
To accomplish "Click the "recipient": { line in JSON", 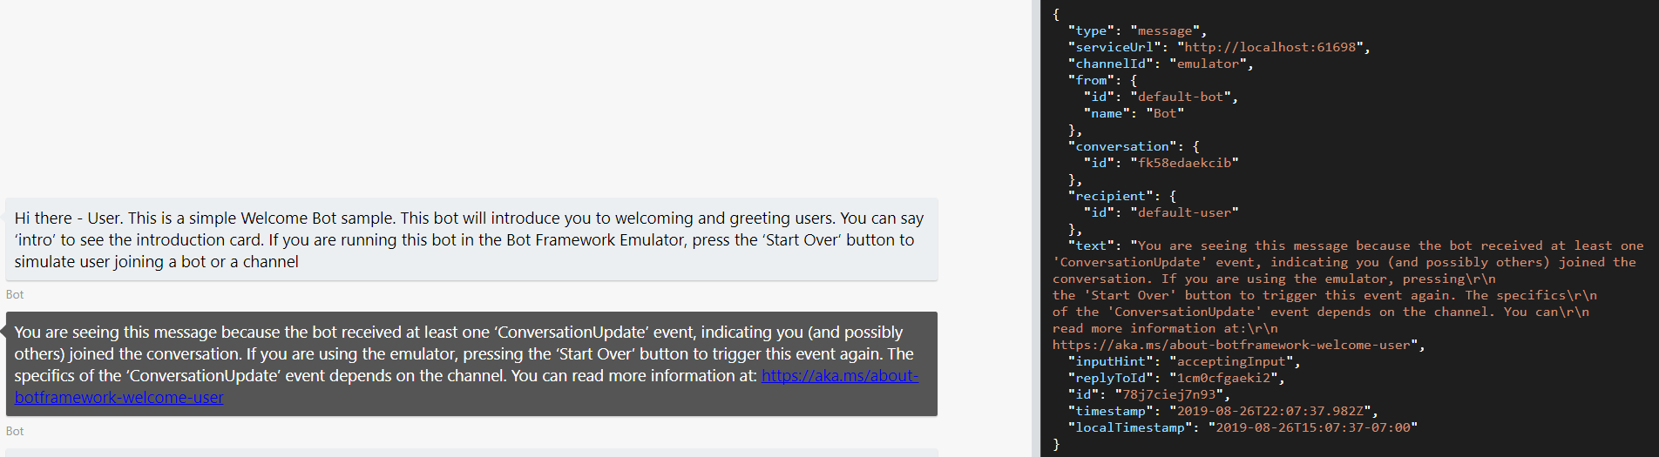I will tap(1122, 196).
